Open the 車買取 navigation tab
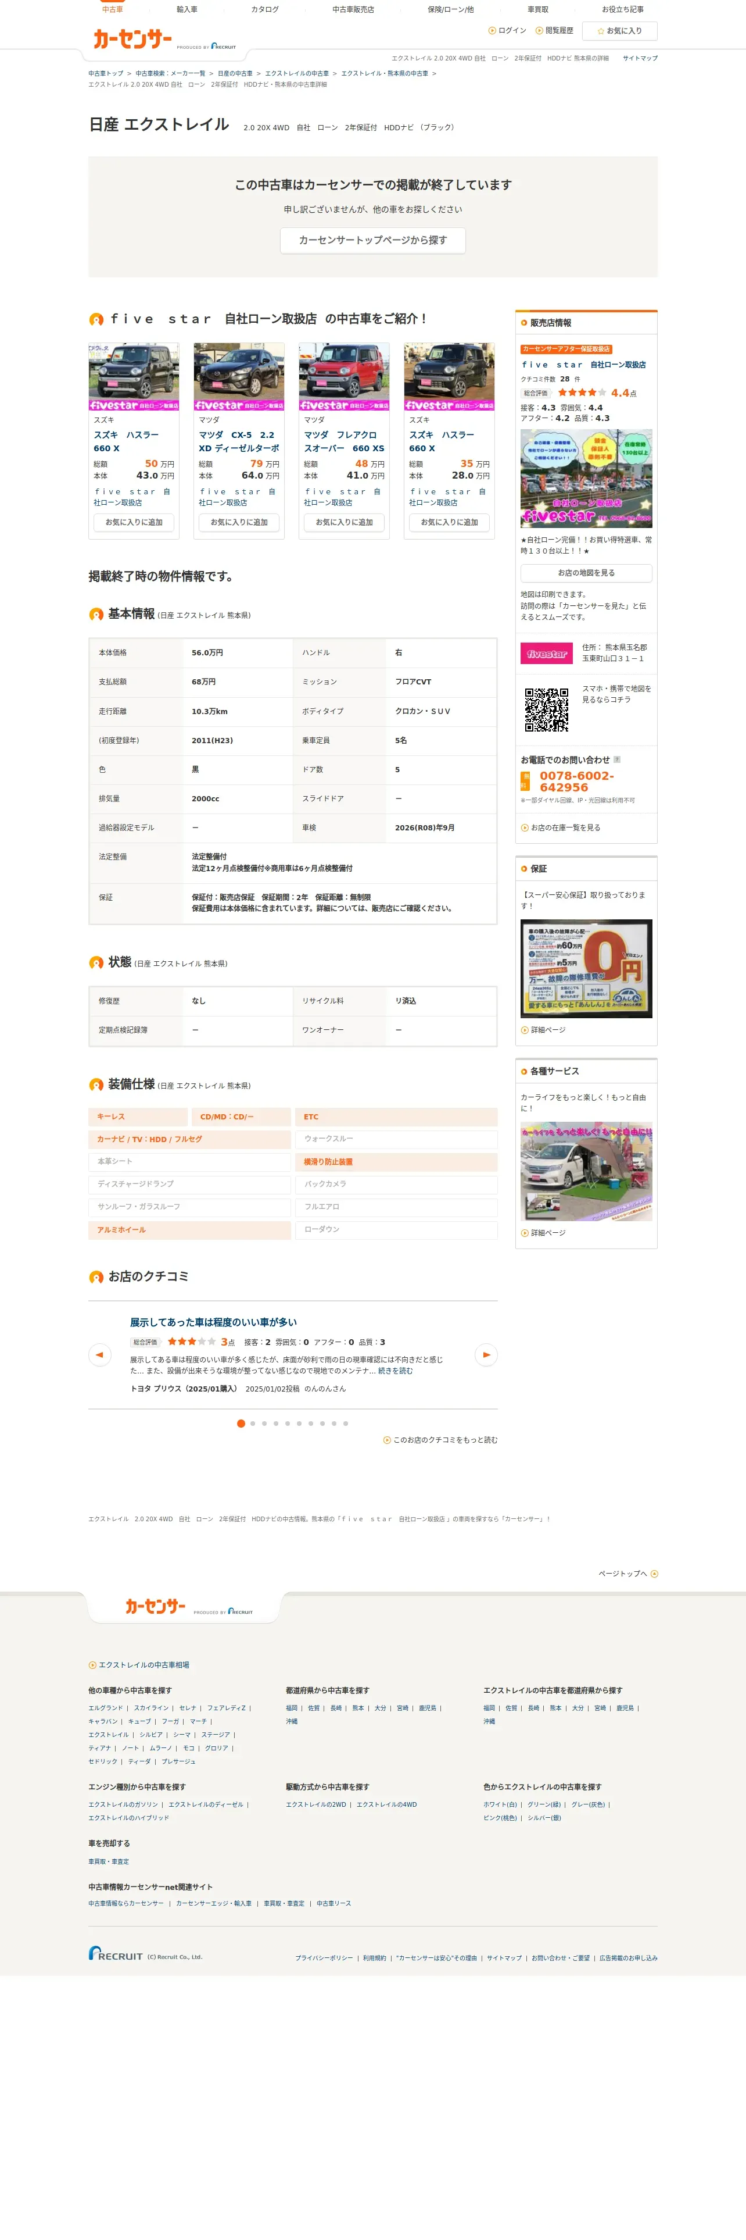This screenshot has width=746, height=2240. pyautogui.click(x=537, y=9)
